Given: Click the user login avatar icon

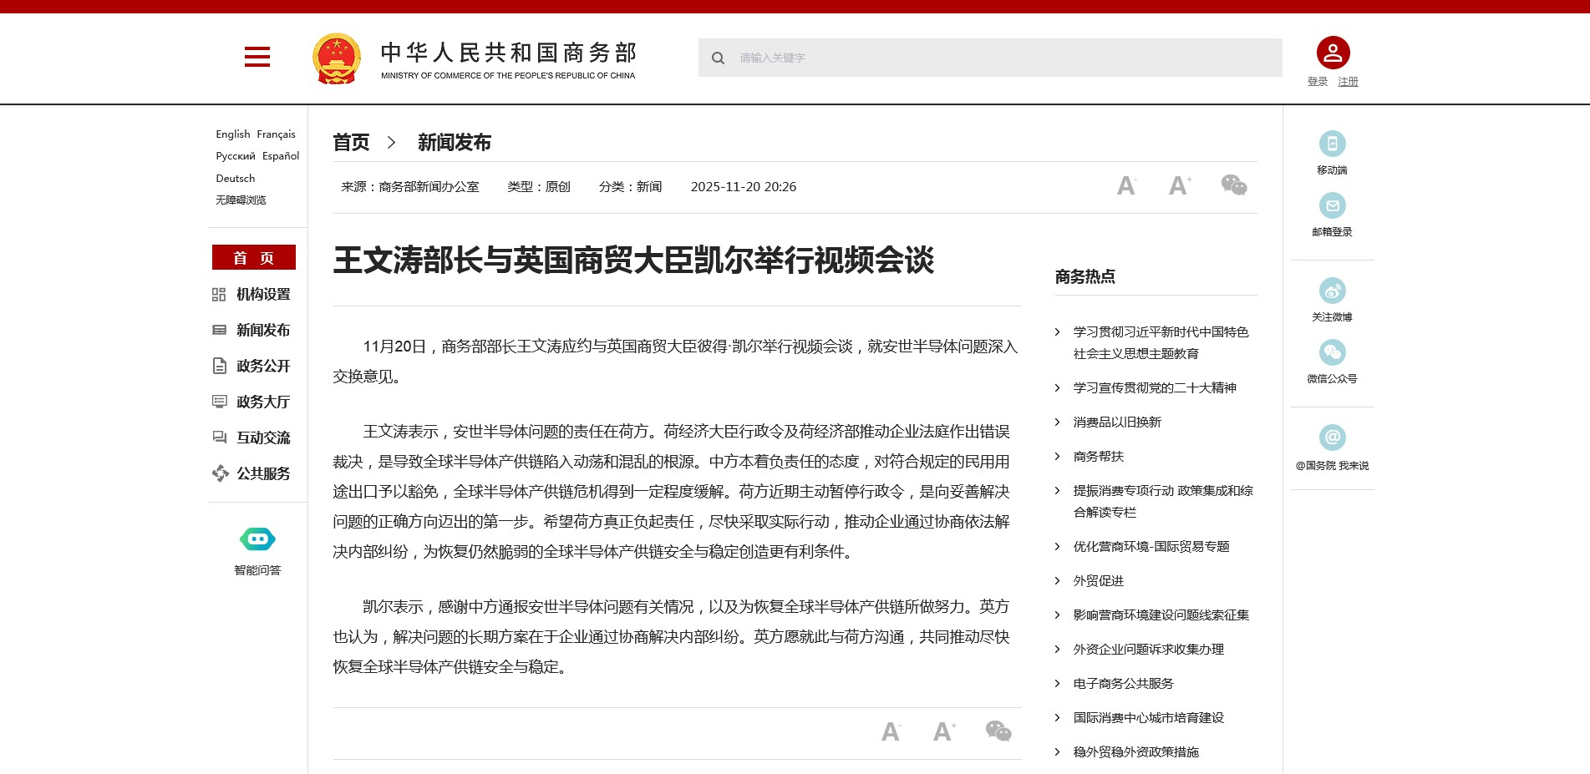Looking at the screenshot, I should (x=1333, y=53).
